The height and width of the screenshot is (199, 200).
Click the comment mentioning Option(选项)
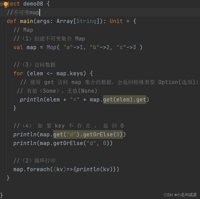tap(109, 82)
